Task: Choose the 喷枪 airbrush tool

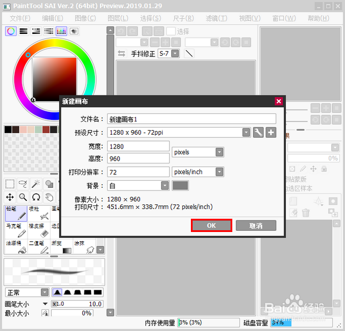Action: (39, 214)
